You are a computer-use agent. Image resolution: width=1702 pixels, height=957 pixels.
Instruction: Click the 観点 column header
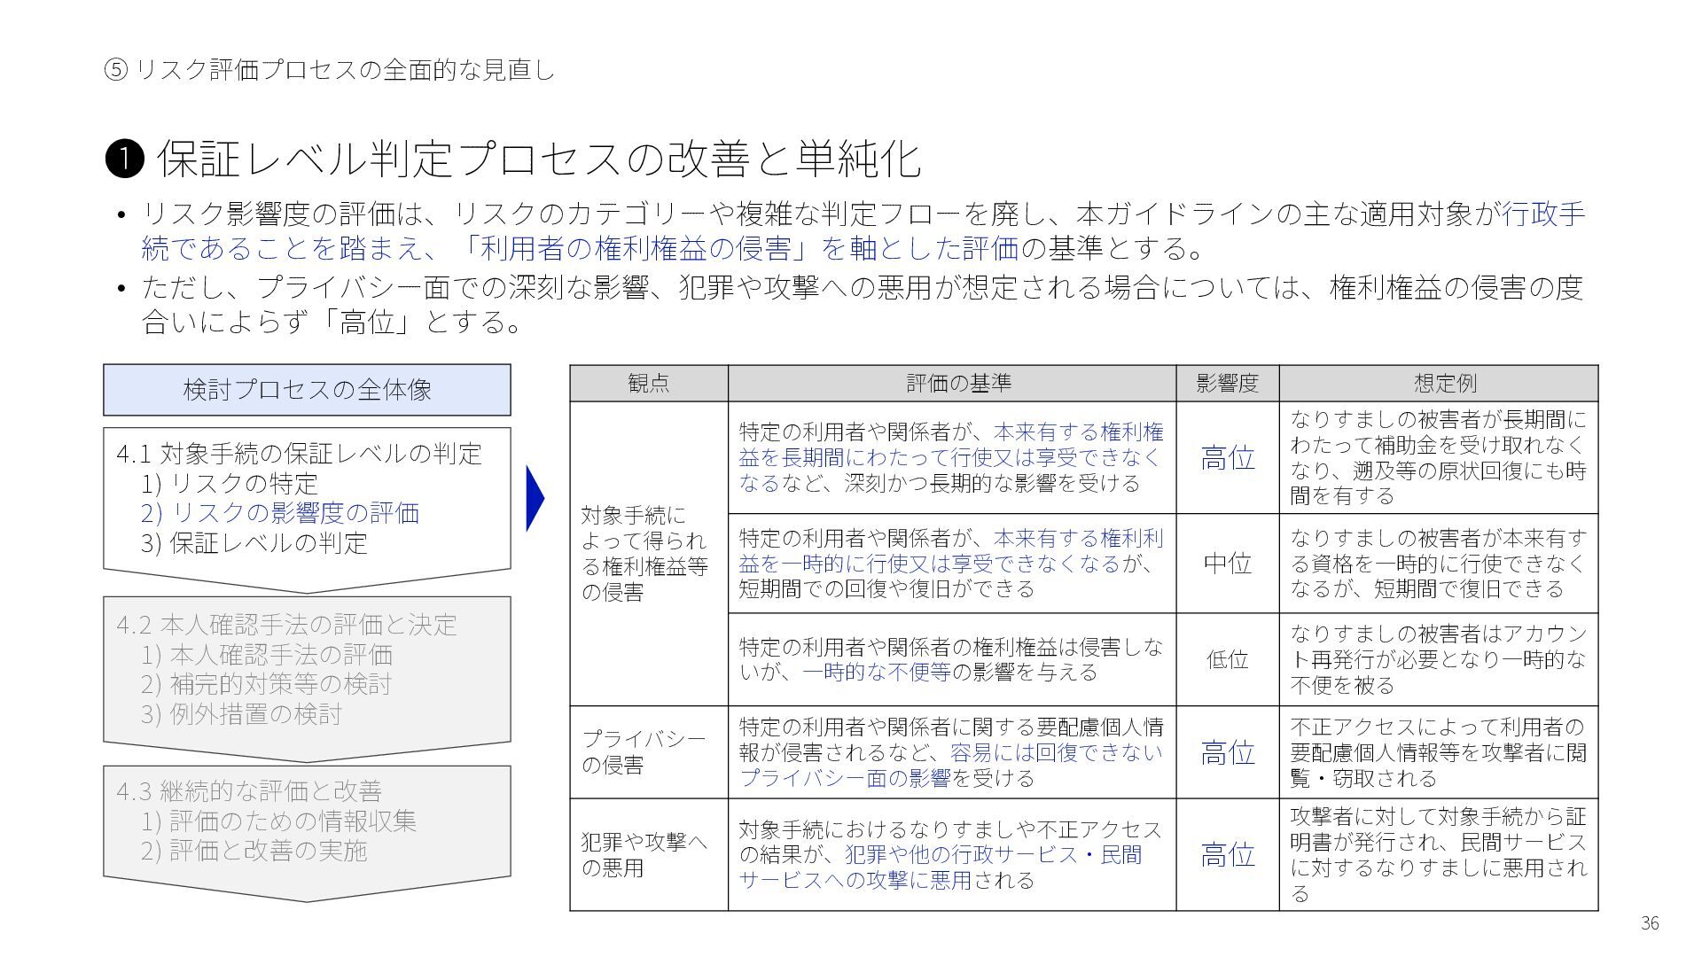pyautogui.click(x=648, y=384)
